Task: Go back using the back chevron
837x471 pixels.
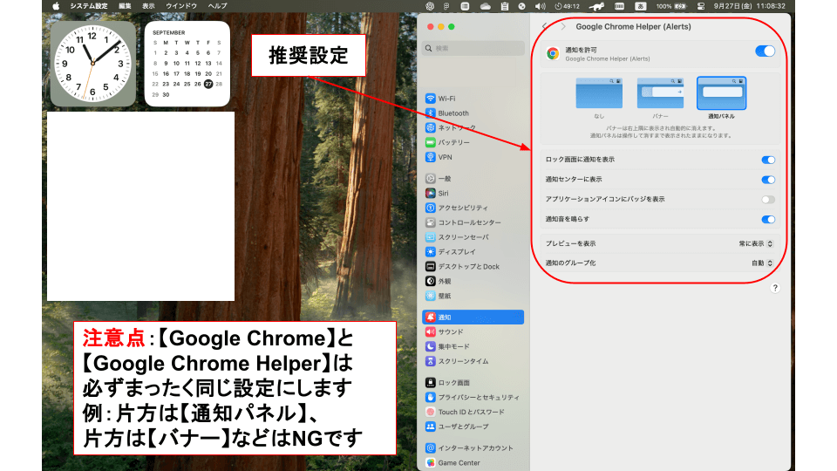Action: (545, 27)
